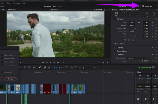Image resolution: width=158 pixels, height=104 pixels.
Task: Click the DIM audio button
Action: coord(153,67)
